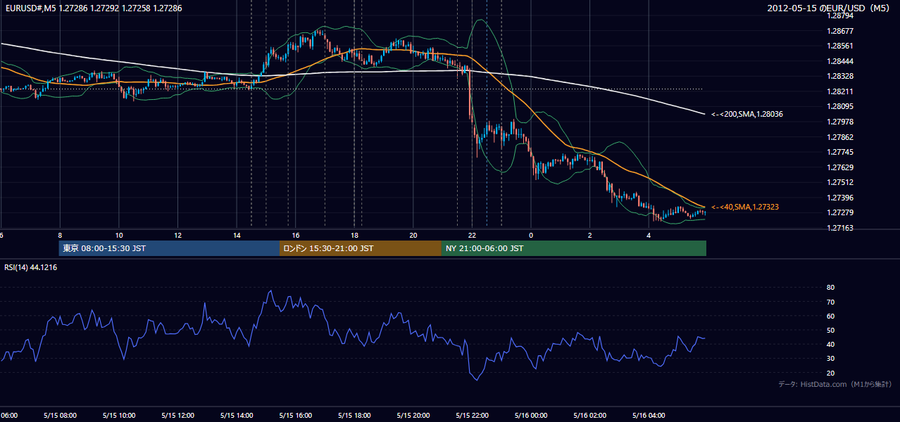This screenshot has width=900, height=422.
Task: Click the 5/15 20:00 date label
Action: pyautogui.click(x=413, y=415)
